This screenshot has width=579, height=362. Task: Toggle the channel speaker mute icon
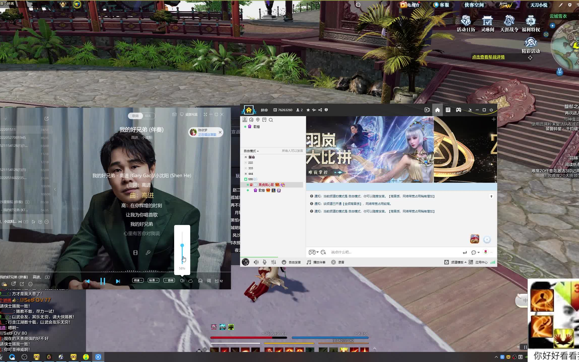pyautogui.click(x=256, y=262)
